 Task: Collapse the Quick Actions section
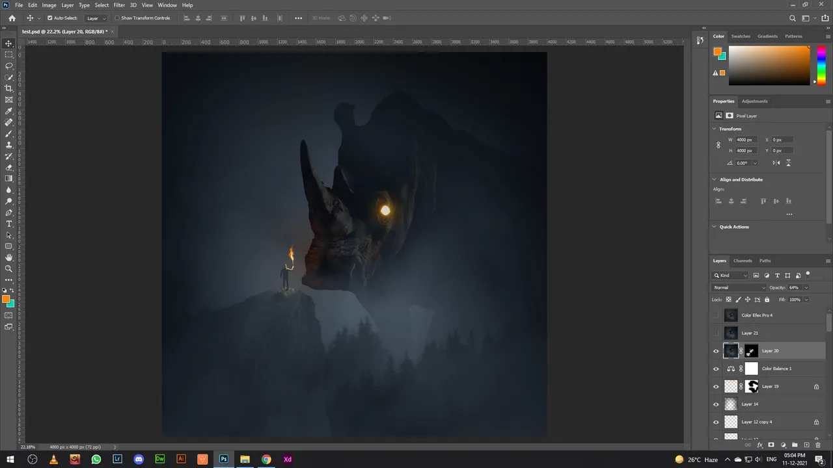[715, 227]
